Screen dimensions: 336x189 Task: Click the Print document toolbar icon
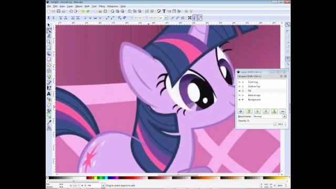(x=64, y=11)
